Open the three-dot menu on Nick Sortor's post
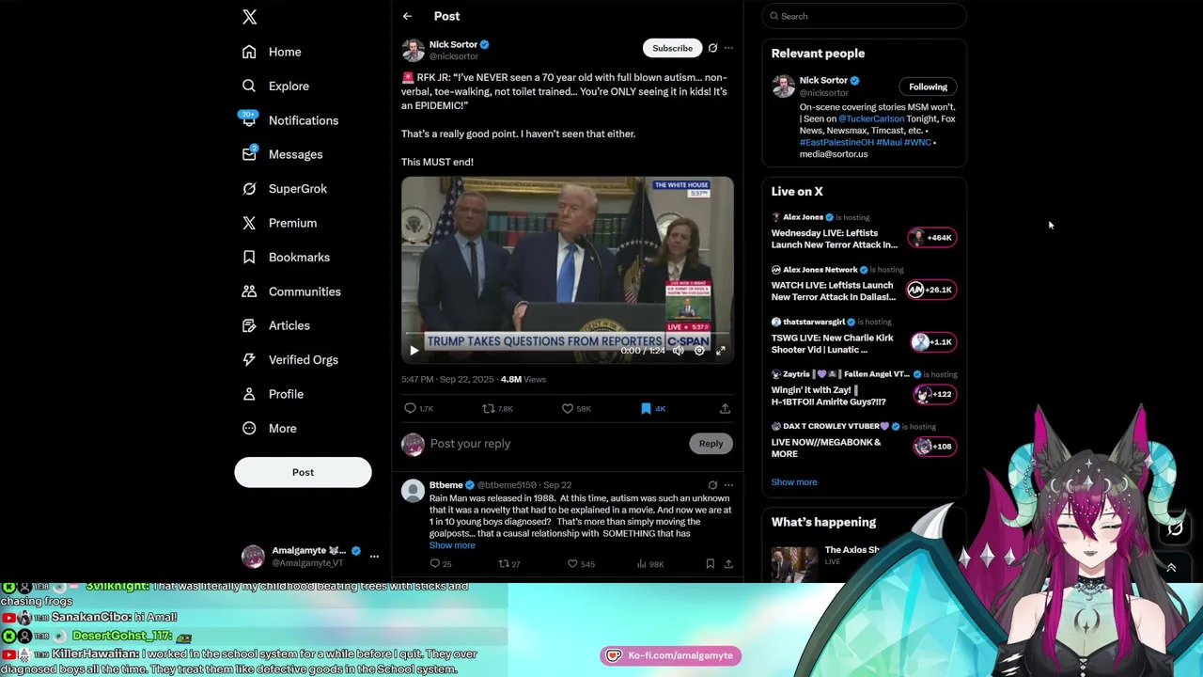Screen dimensions: 1203x677 point(728,48)
